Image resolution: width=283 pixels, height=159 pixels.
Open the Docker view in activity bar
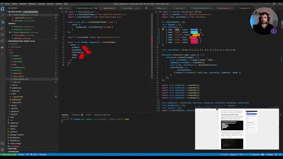pyautogui.click(x=3, y=47)
